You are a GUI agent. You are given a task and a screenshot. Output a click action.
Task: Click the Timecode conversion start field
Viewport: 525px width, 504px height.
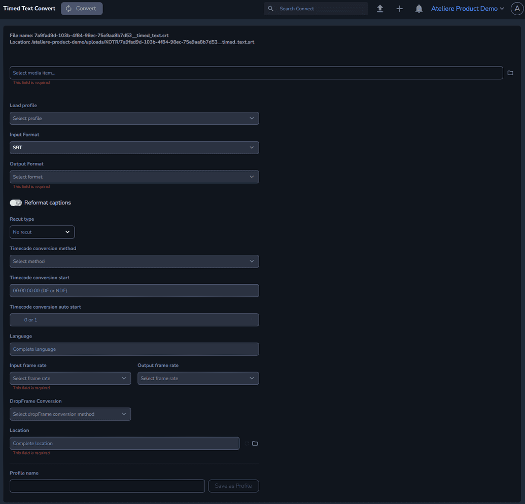[134, 290]
